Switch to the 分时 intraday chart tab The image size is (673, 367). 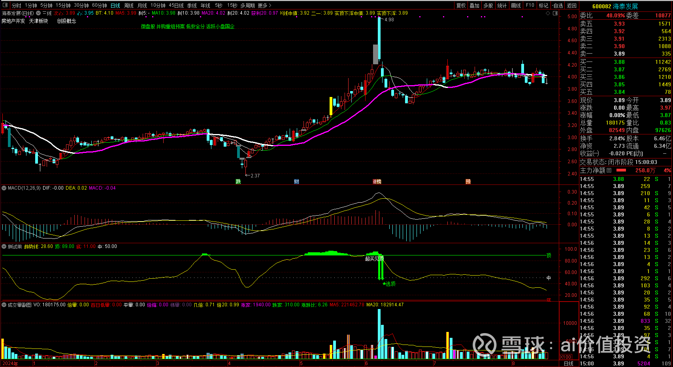tap(17, 6)
